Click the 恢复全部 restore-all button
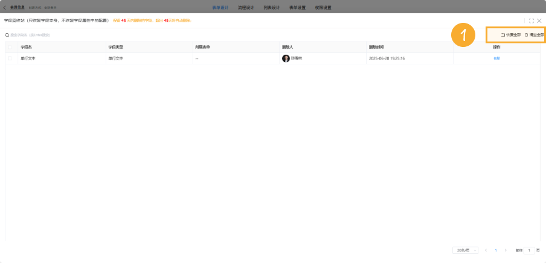The image size is (546, 263). 511,35
